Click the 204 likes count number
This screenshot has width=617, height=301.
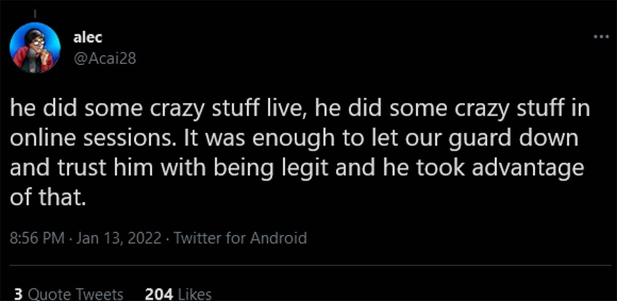point(158,294)
